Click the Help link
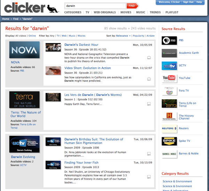Viewport: 209px width, 191px height. 199,2
